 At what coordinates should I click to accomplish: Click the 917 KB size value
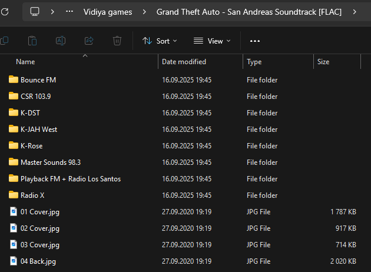pyautogui.click(x=346, y=228)
